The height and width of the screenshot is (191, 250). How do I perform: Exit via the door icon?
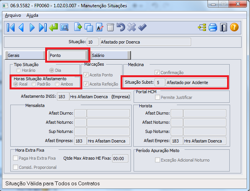click(224, 28)
